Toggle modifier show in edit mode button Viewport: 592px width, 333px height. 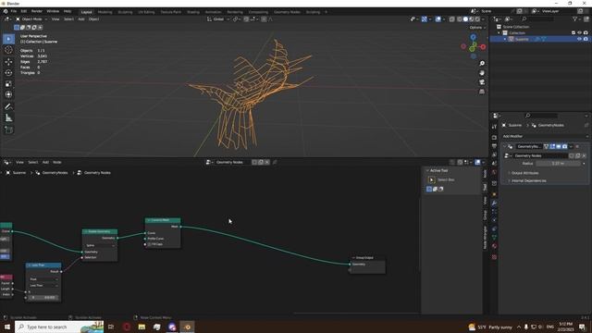(x=552, y=146)
